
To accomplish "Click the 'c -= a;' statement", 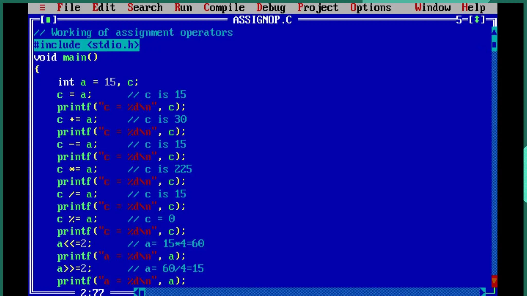I will point(77,145).
